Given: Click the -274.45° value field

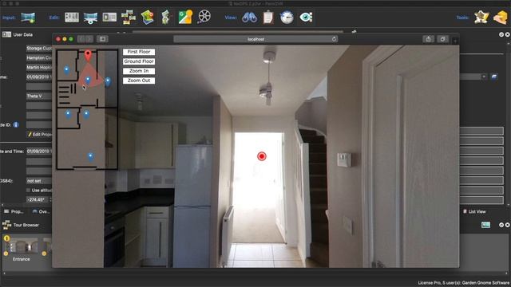Looking at the screenshot, I should [x=37, y=199].
